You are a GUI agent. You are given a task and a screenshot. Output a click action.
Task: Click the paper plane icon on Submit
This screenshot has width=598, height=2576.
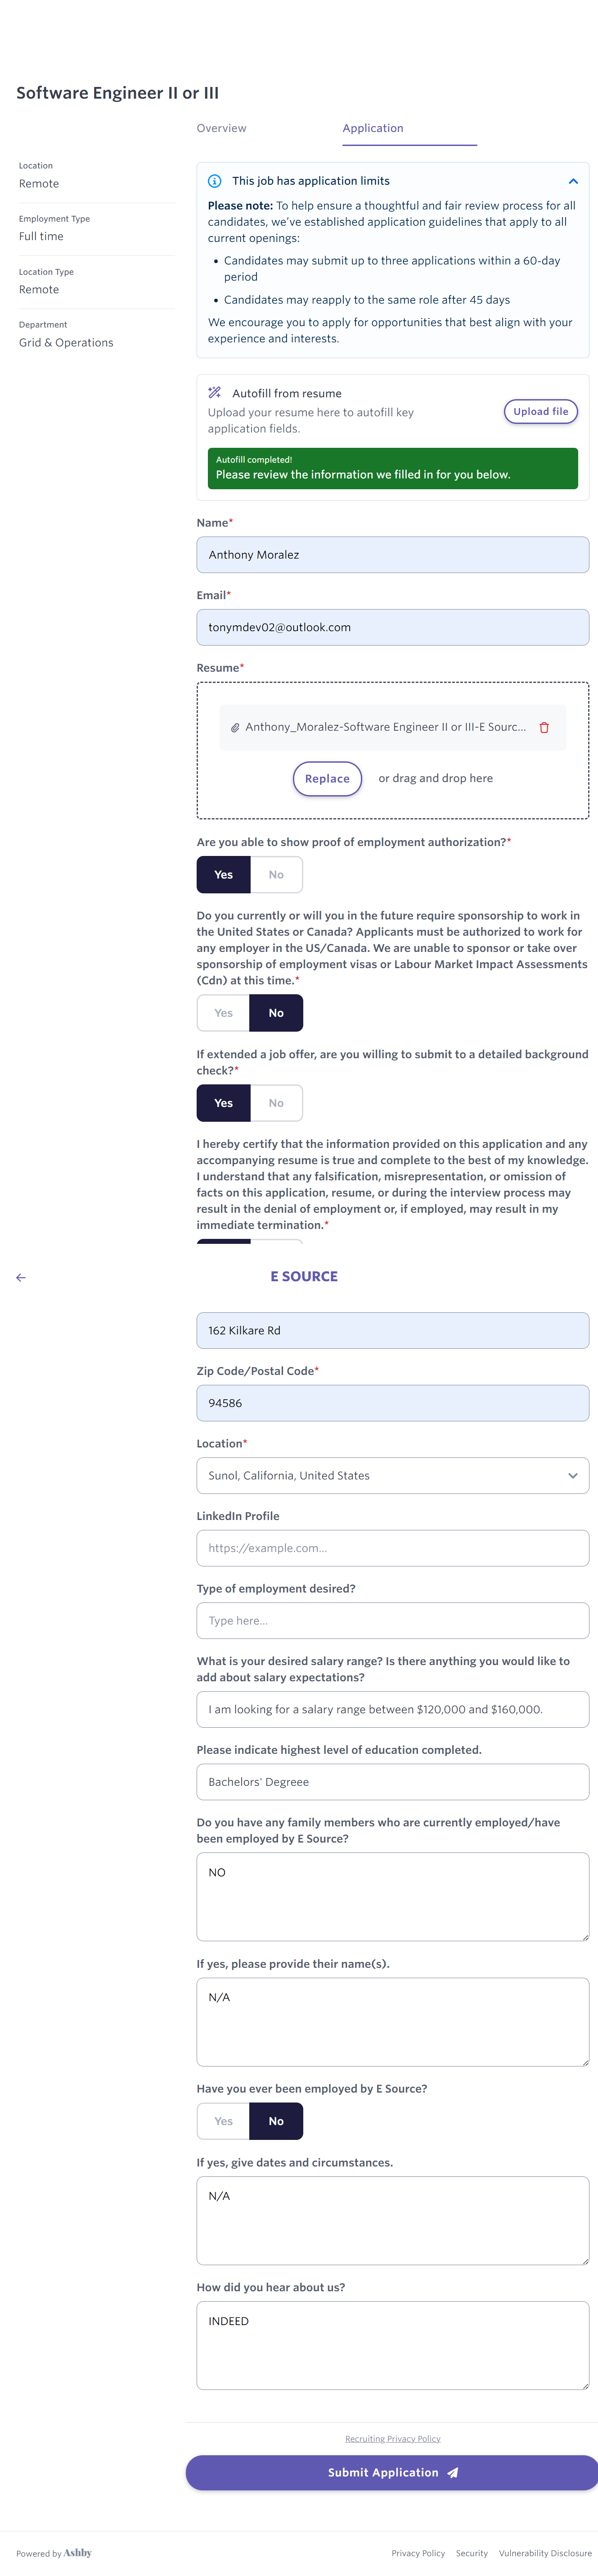tap(452, 2472)
